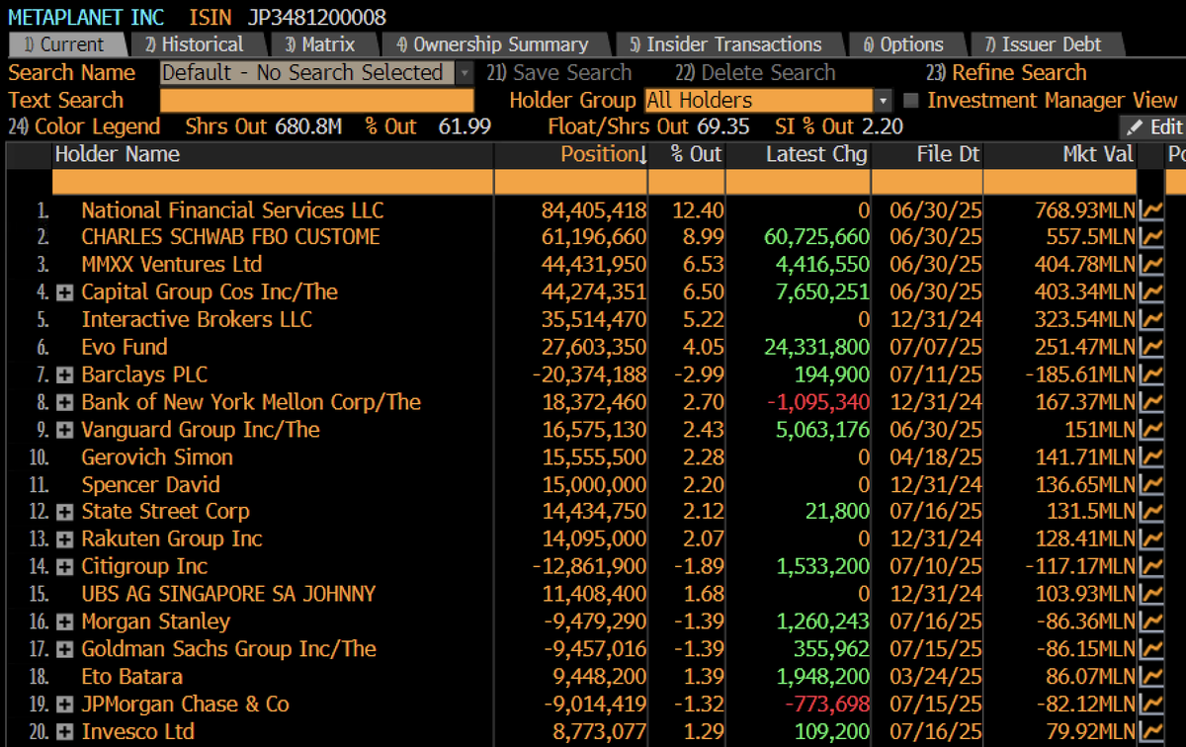The width and height of the screenshot is (1186, 747).
Task: Expand the Capital Group Cos Inc row
Action: (65, 292)
